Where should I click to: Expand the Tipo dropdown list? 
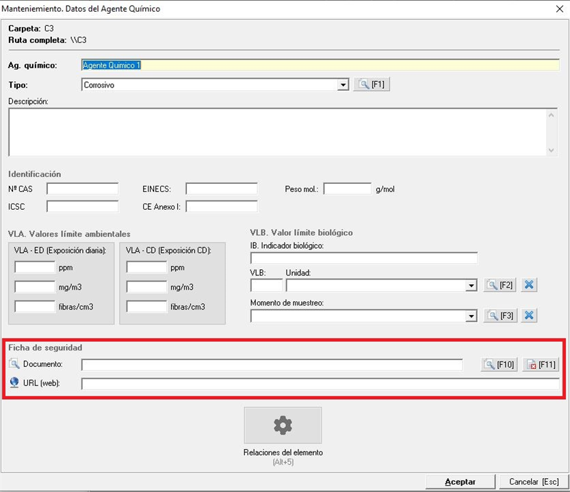tap(344, 85)
